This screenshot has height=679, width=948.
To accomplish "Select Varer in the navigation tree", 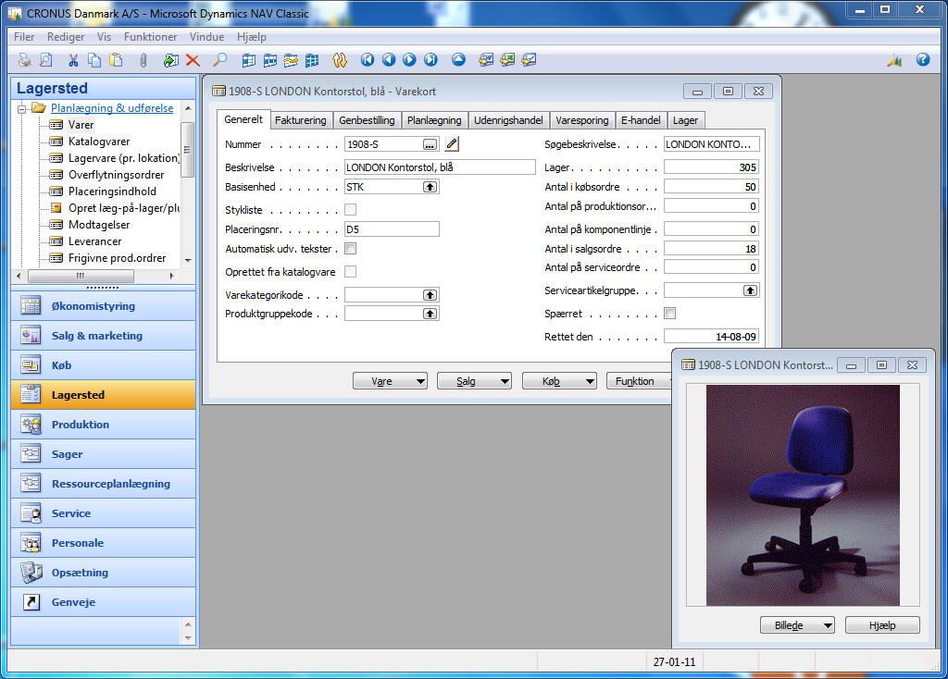I will click(x=81, y=125).
